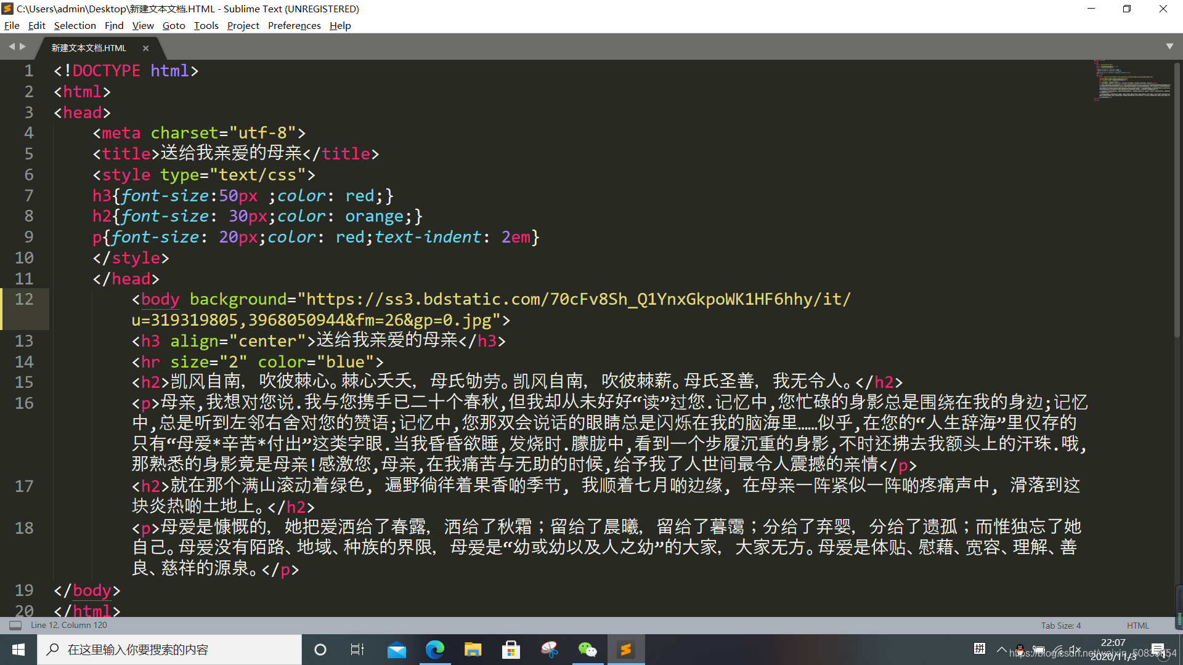This screenshot has height=665, width=1183.
Task: Click line number 1 in gutter
Action: (29, 71)
